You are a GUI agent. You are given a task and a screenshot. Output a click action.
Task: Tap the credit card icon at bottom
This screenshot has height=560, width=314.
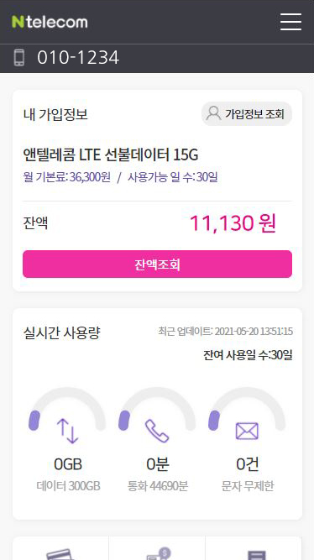pos(60,554)
